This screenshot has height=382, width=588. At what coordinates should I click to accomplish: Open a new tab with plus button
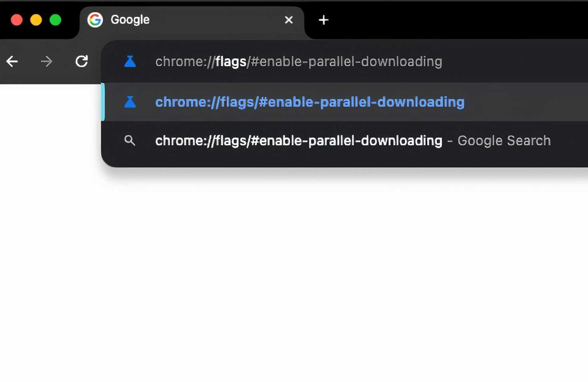pyautogui.click(x=324, y=20)
